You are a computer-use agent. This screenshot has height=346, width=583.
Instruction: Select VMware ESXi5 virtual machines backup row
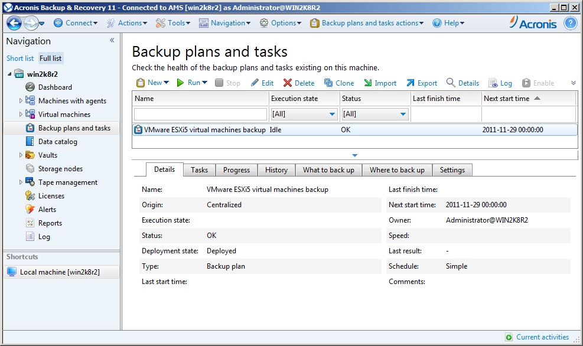tap(355, 130)
